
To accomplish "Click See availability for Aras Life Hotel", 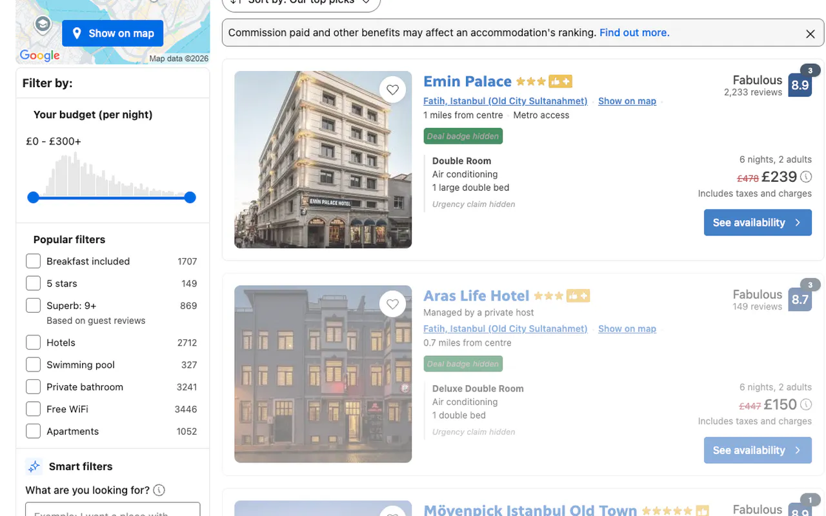I will 758,450.
